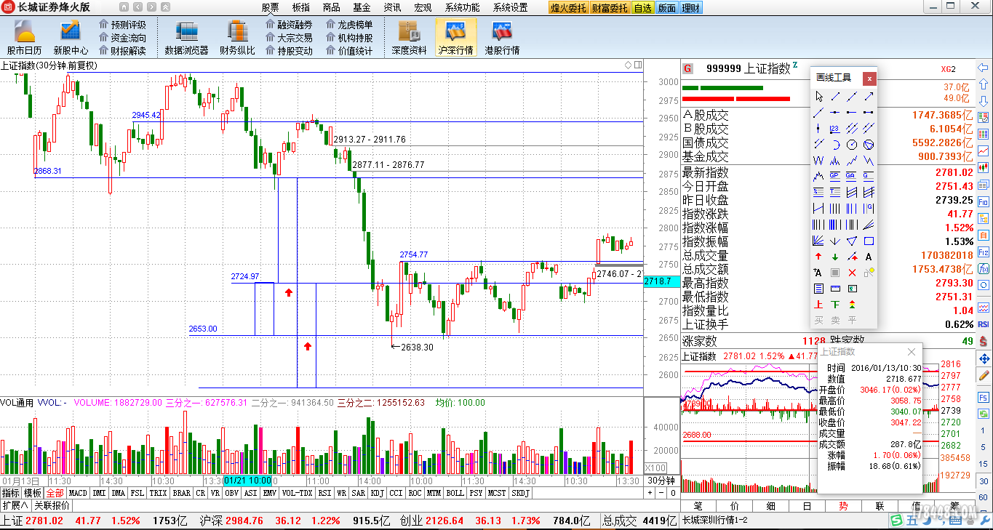Select the red 上 marker tool
The image size is (993, 530).
tap(818, 305)
